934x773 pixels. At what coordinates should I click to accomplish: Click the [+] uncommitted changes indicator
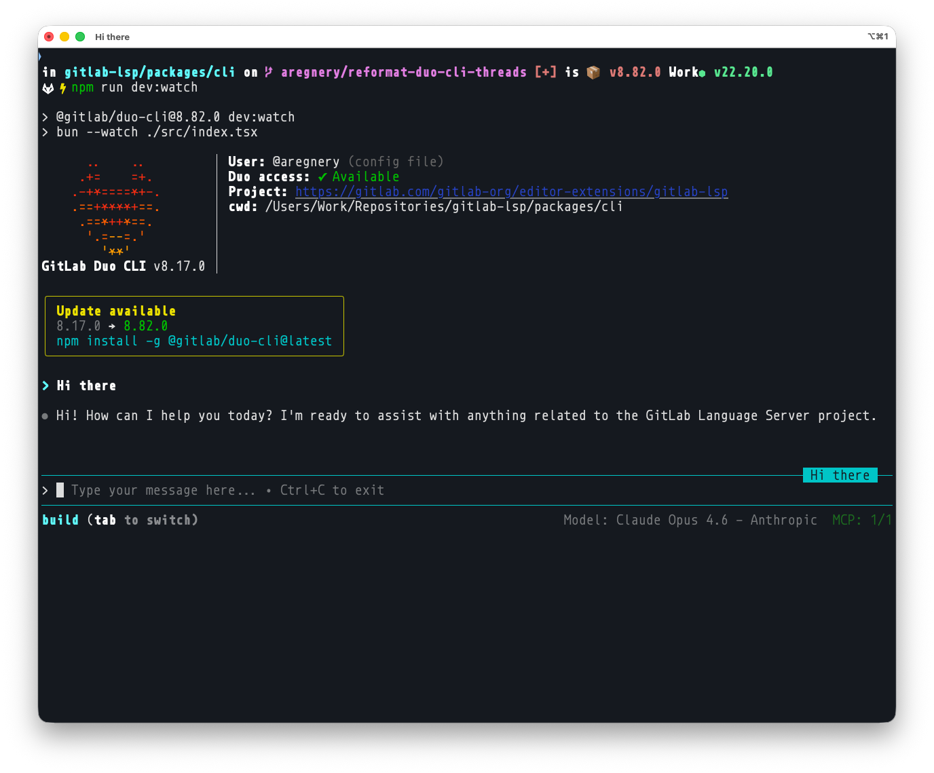coord(546,71)
